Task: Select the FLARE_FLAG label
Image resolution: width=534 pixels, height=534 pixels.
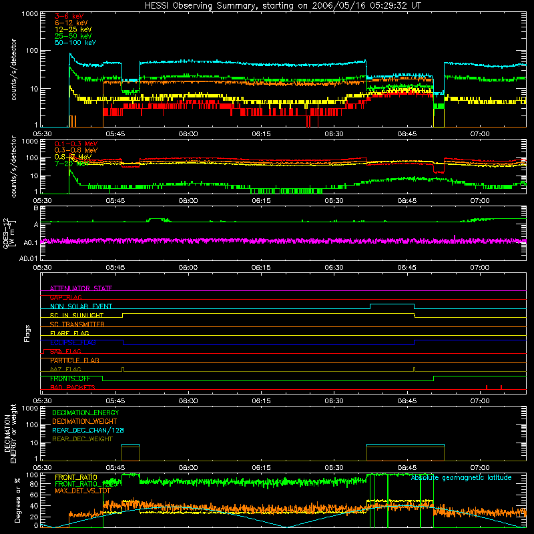Action: point(69,333)
